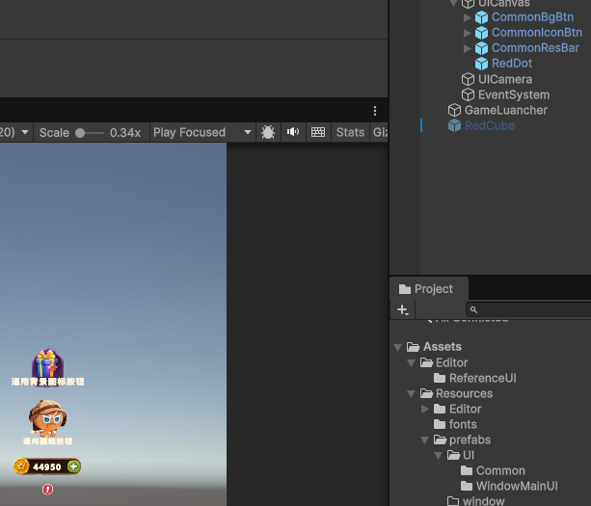Screen dimensions: 591x506
Task: Click the gold coin icon on resource bar
Action: [21, 466]
